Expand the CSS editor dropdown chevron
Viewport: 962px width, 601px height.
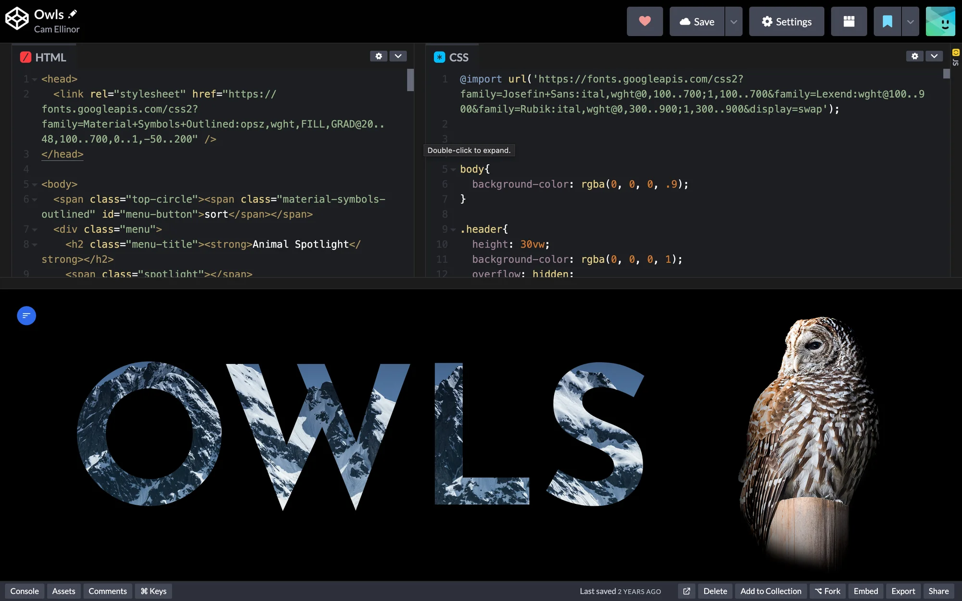pyautogui.click(x=934, y=56)
